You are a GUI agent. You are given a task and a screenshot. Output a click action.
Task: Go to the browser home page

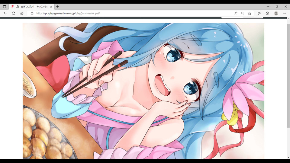(x=22, y=13)
